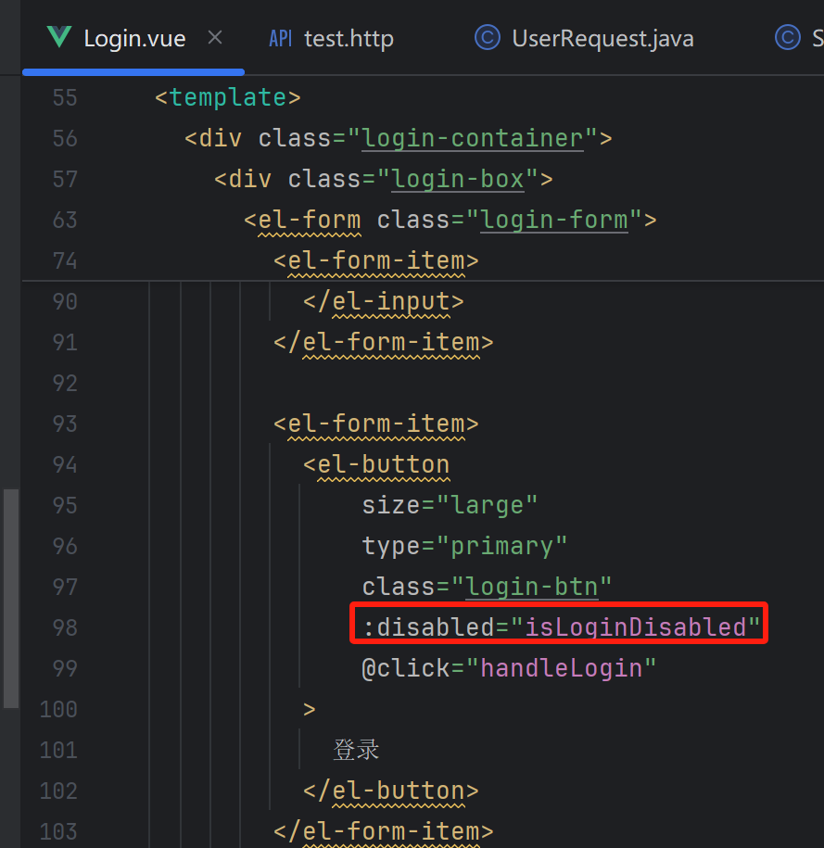The height and width of the screenshot is (848, 824).
Task: Click the </el-input> closing tag
Action: [383, 302]
